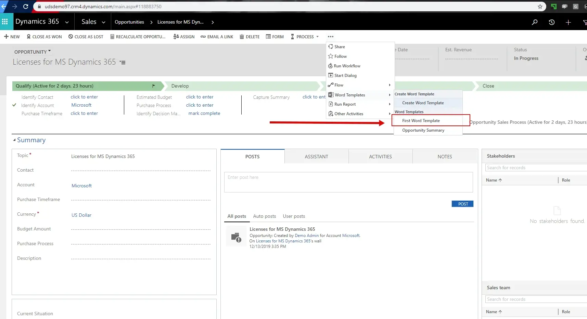Viewport: 587px width, 319px height.
Task: Expand the Sales area chevron
Action: point(103,22)
